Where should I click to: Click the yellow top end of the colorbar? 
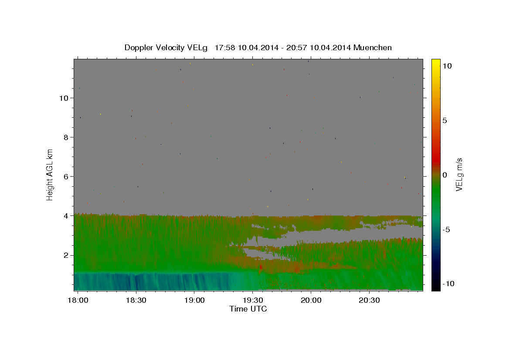[x=435, y=62]
